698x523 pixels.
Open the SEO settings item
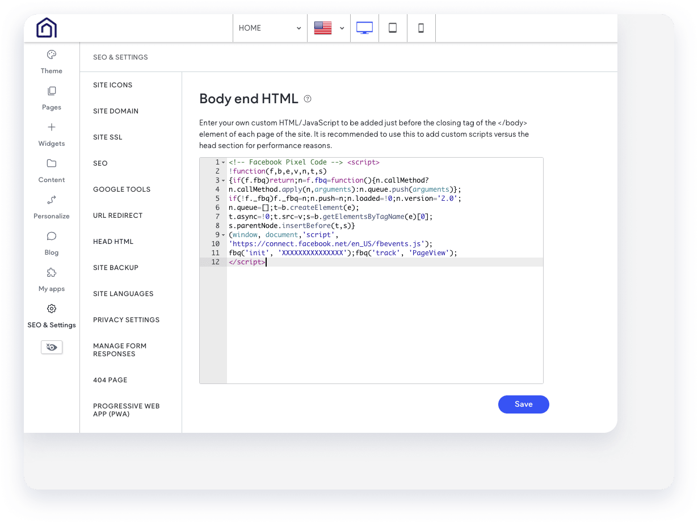pyautogui.click(x=100, y=163)
